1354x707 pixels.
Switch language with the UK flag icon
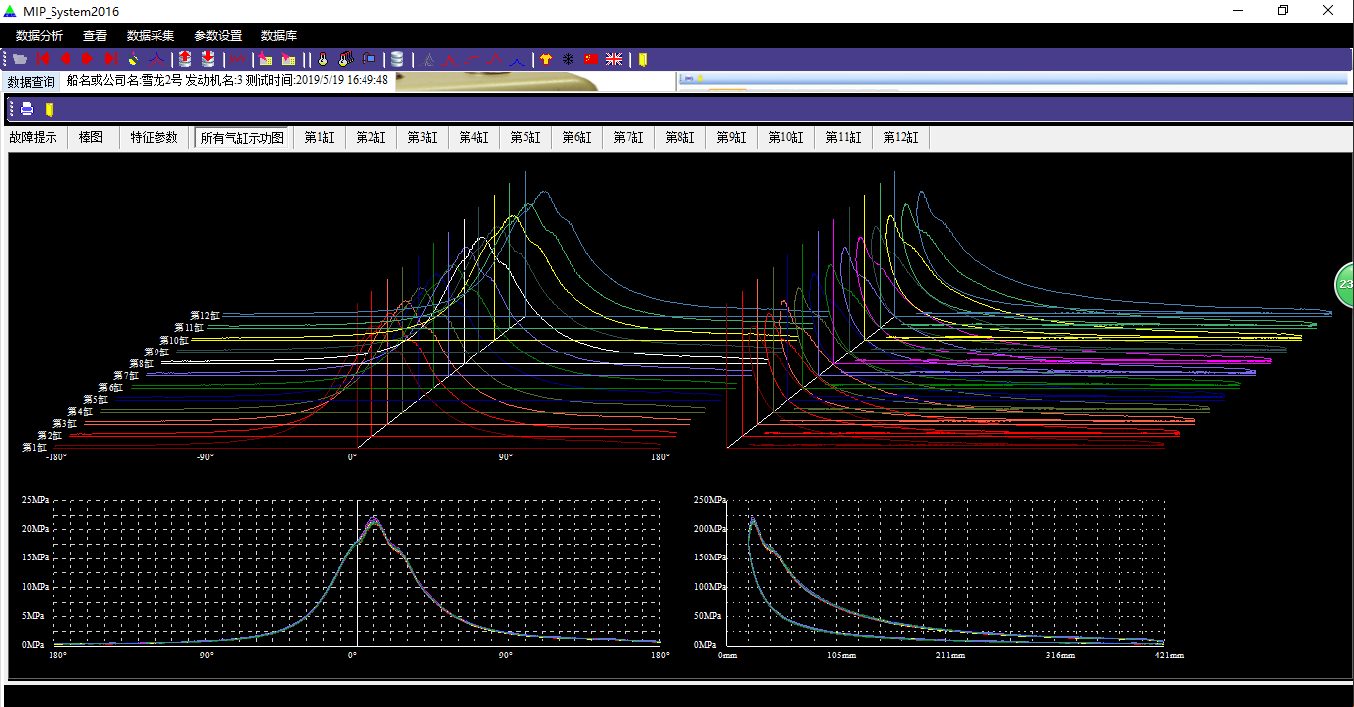tap(614, 59)
